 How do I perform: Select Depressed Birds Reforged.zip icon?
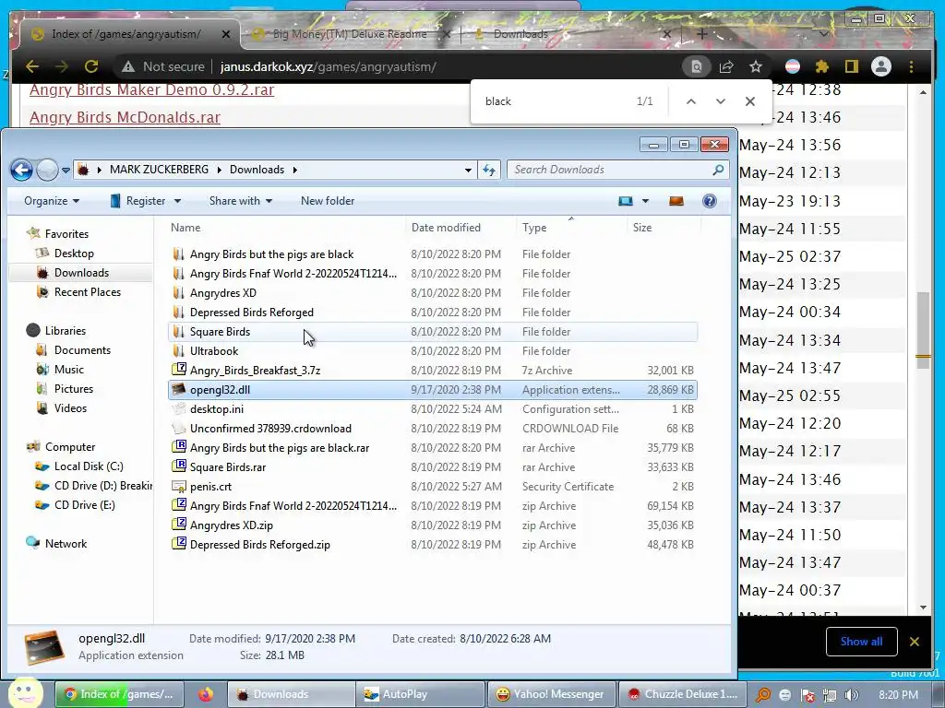tap(179, 544)
